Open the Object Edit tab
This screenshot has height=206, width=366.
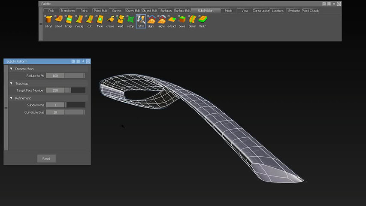pyautogui.click(x=150, y=10)
